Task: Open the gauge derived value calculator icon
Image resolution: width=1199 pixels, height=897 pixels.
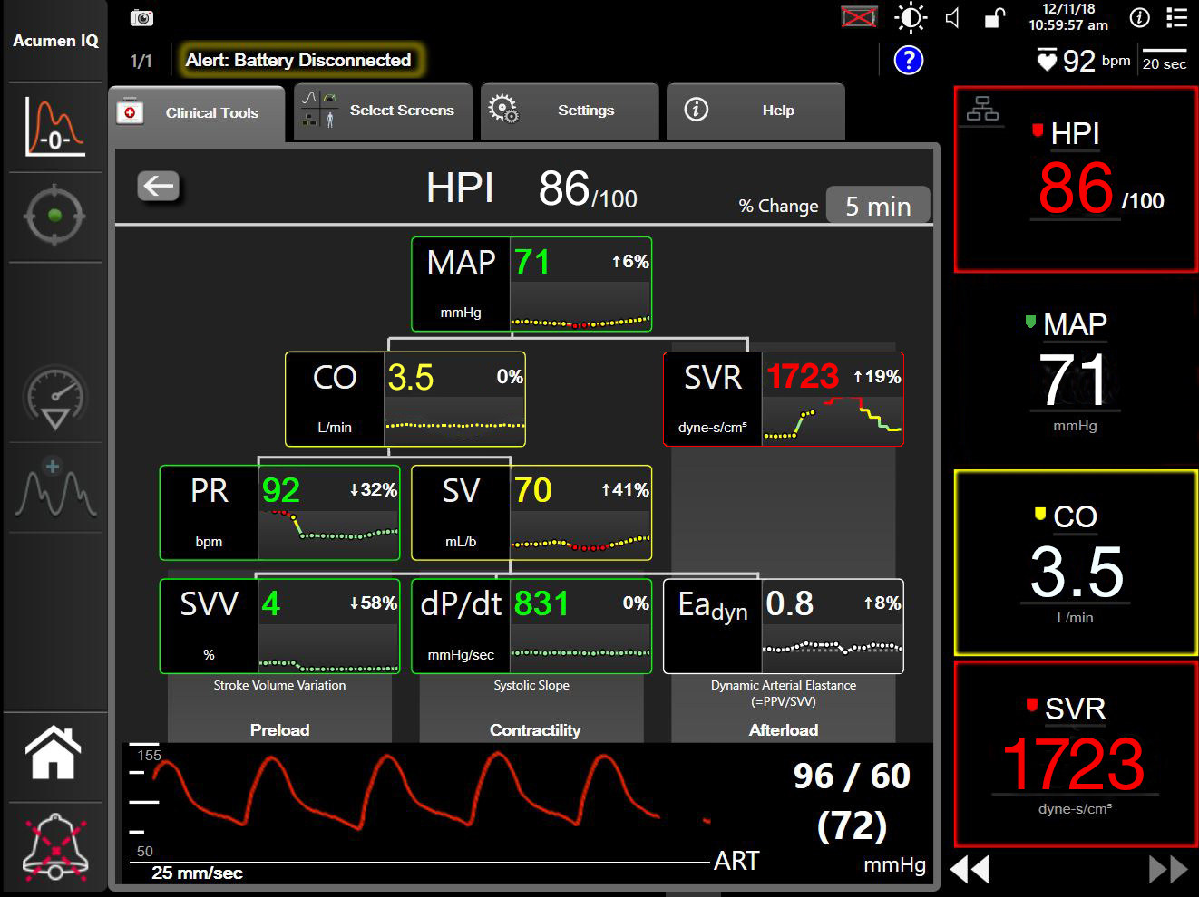Action: click(55, 397)
